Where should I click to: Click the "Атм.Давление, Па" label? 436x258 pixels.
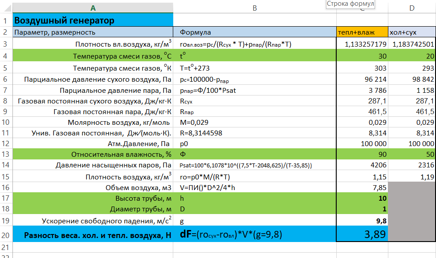coord(93,143)
